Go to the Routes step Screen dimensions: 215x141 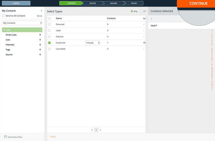[93, 3]
